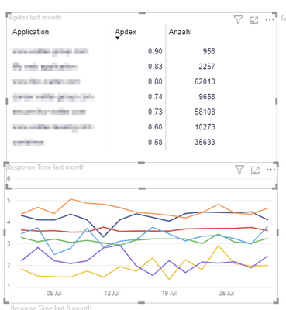Click the Apdex last month title

click(x=36, y=18)
